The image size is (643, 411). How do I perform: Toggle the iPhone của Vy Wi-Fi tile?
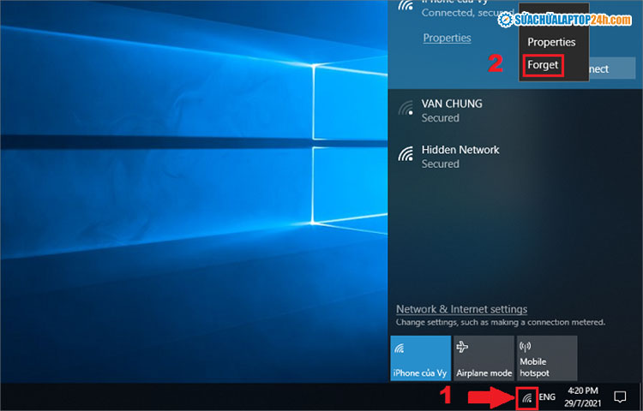[x=420, y=358]
